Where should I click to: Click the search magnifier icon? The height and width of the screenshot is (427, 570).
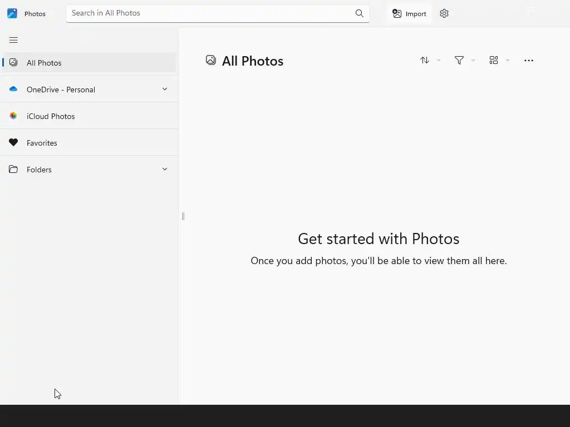360,13
